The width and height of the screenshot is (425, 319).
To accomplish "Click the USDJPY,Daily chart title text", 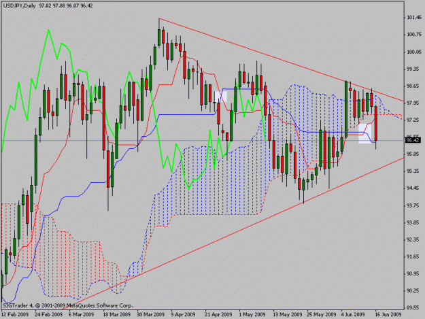I will [x=19, y=5].
